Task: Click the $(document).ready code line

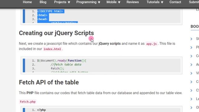Action: tap(62, 61)
